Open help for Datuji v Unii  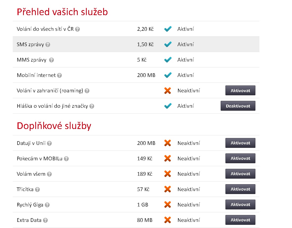pyautogui.click(x=49, y=143)
